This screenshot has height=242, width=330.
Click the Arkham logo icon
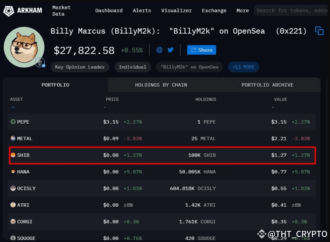(9, 11)
